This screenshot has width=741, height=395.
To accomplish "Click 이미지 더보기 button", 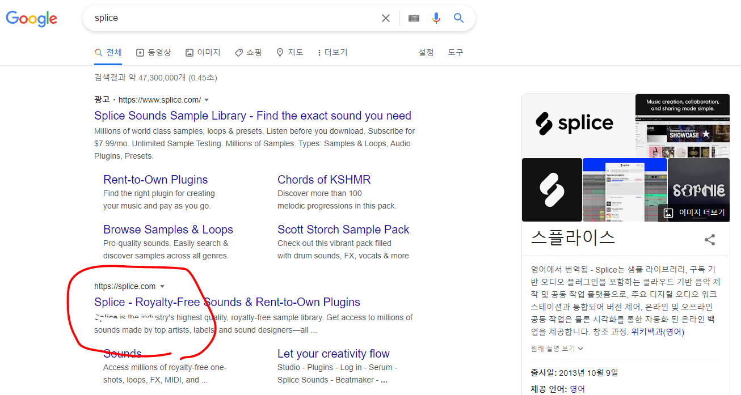I will 694,213.
